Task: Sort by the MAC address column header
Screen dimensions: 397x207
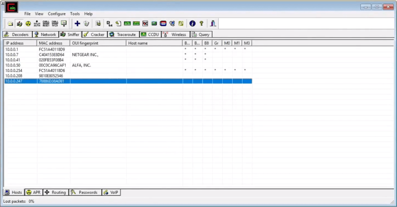Action: pos(51,43)
